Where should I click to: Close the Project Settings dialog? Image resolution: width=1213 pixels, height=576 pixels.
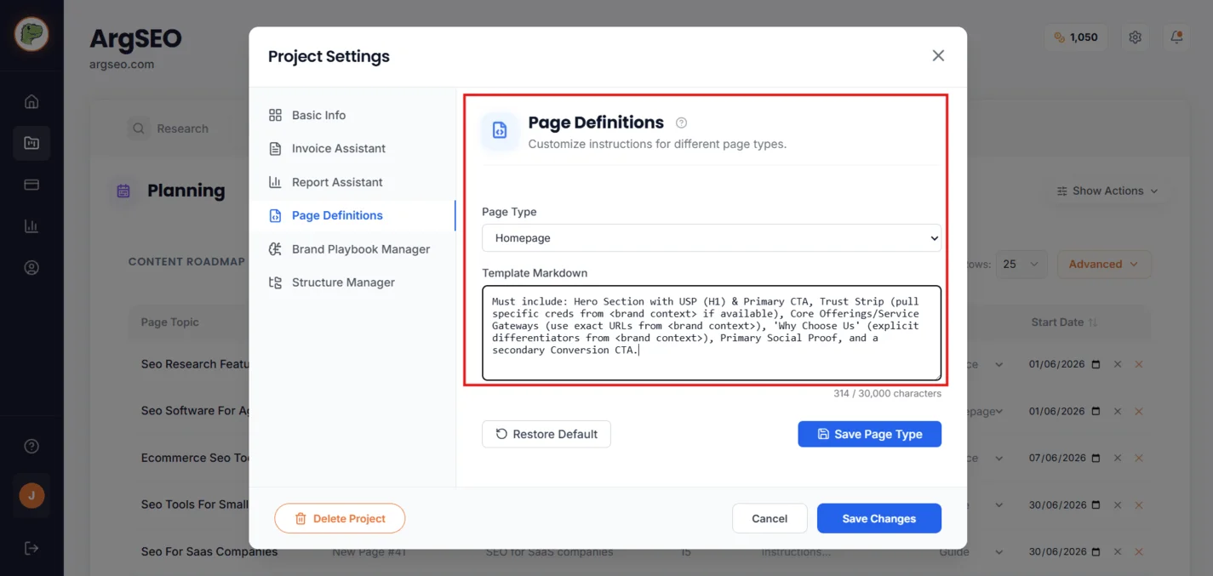(x=938, y=55)
